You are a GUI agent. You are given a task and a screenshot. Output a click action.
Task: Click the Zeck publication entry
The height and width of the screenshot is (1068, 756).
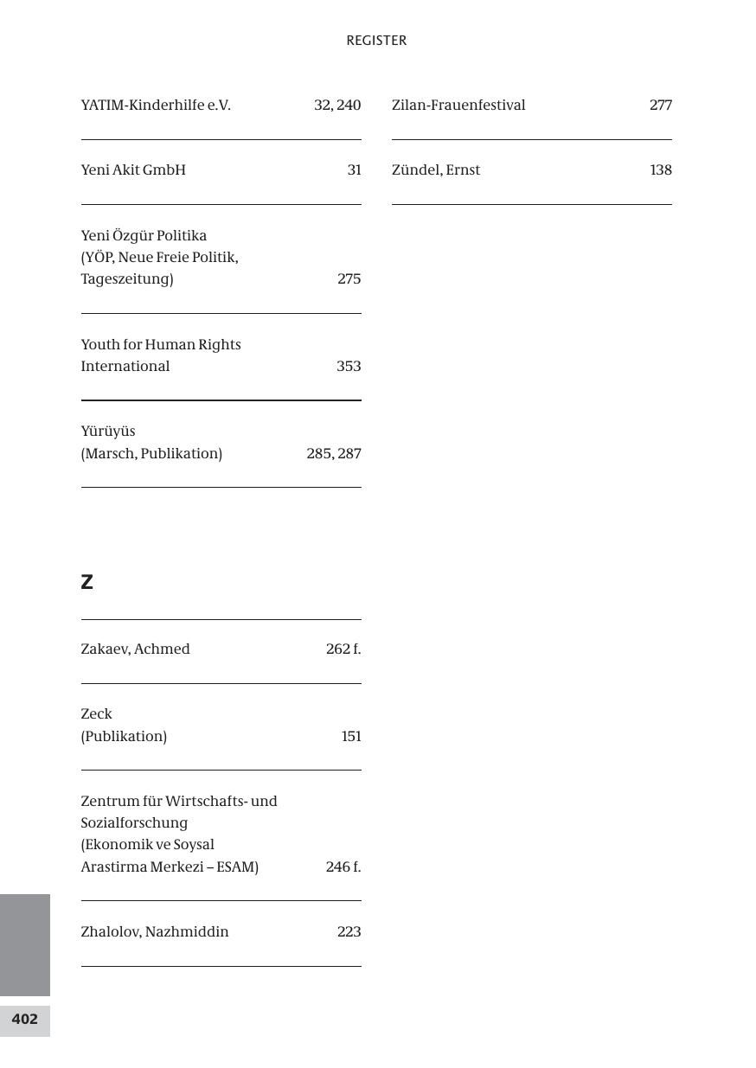click(97, 714)
